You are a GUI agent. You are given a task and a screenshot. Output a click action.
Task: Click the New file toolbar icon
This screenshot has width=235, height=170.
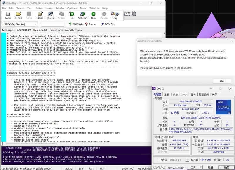point(8,15)
